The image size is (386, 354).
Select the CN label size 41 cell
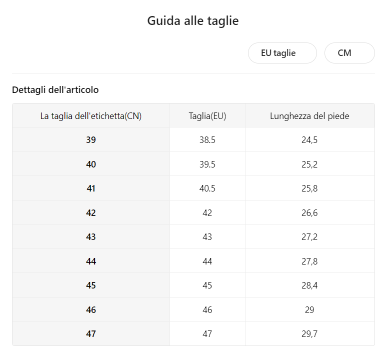click(91, 188)
